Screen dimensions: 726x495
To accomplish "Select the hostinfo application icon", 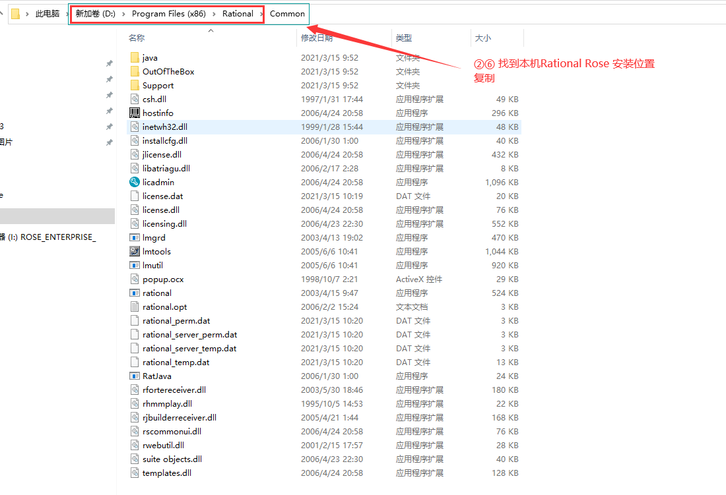I will coord(135,113).
